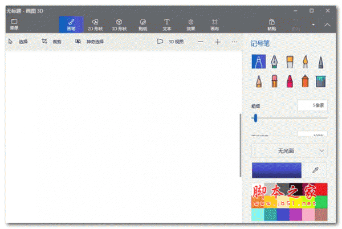Switch to the 文本 text tab
Viewport: 342px width, 229px height.
click(167, 24)
